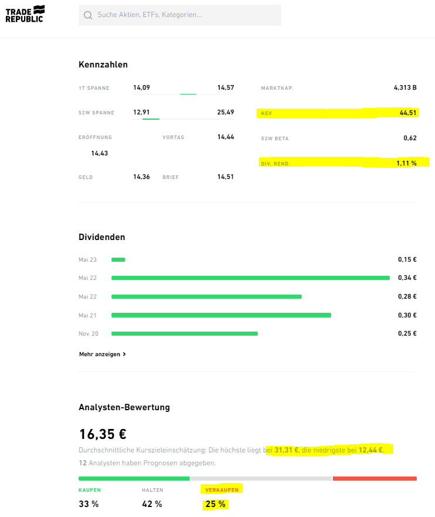Select the 0,28 € Mai 22 dividend bar

(206, 296)
